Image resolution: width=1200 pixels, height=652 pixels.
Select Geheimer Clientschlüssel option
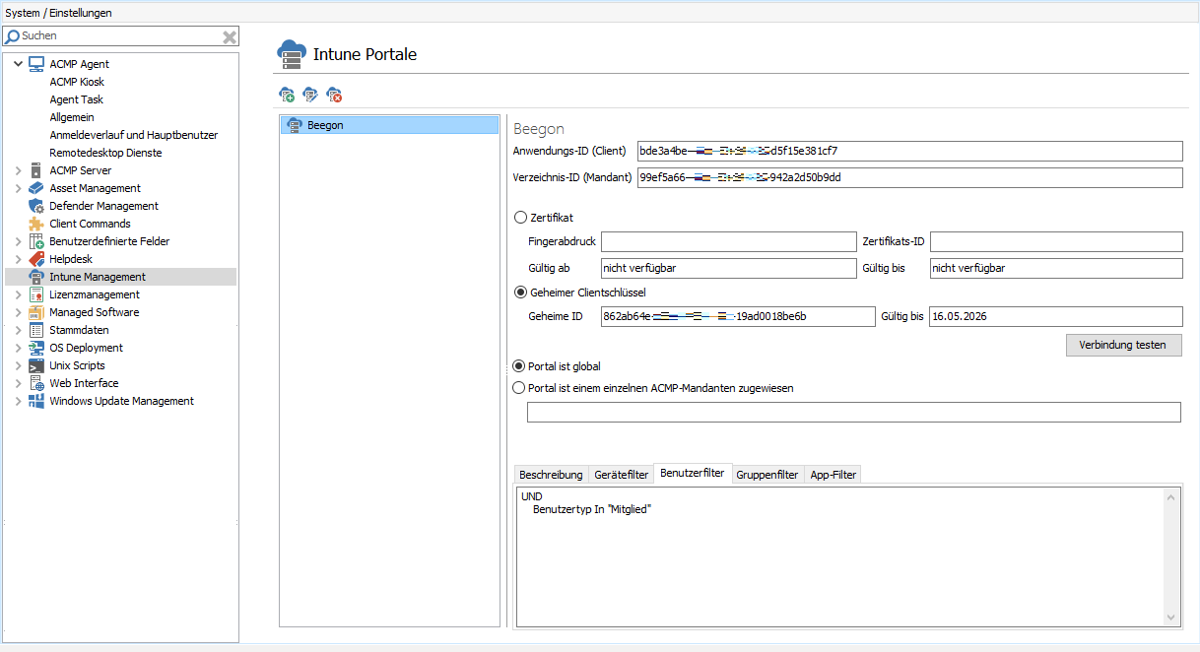coord(520,292)
